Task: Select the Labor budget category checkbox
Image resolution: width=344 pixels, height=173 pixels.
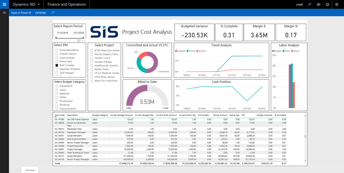Action: pyautogui.click(x=57, y=90)
